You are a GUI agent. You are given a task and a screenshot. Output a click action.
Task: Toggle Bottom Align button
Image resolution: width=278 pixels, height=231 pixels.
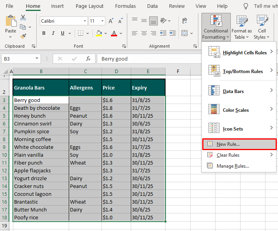tap(153, 21)
